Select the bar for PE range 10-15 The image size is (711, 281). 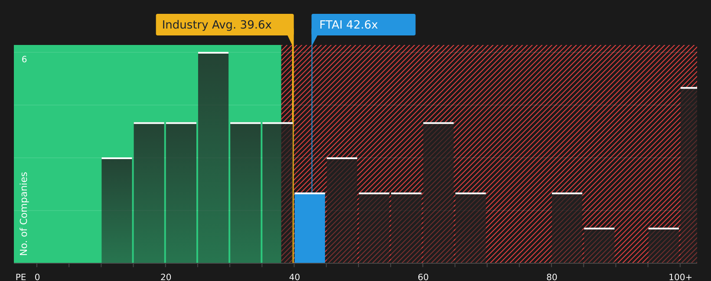[x=117, y=210]
